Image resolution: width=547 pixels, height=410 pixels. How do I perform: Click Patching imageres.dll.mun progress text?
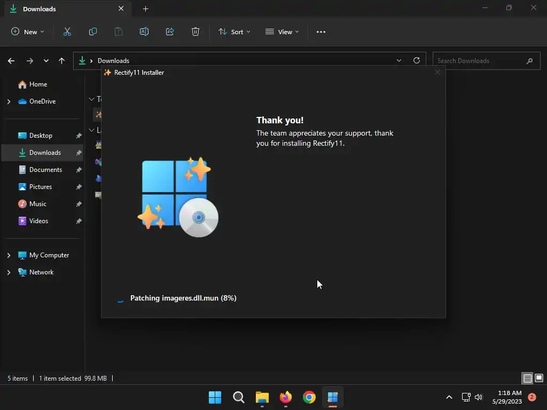(x=183, y=298)
